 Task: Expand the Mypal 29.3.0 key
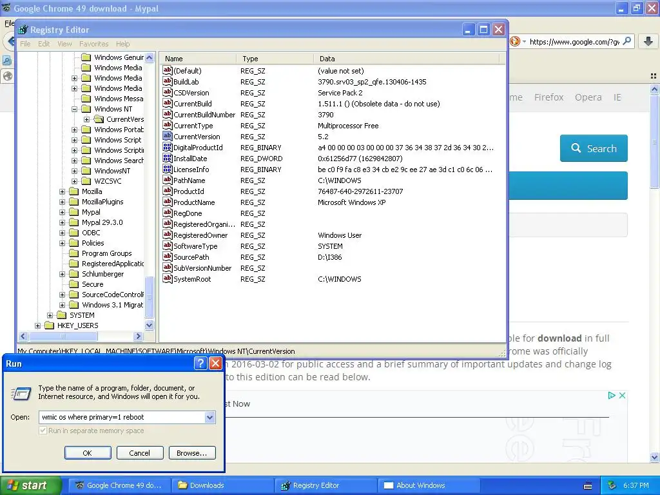(63, 222)
